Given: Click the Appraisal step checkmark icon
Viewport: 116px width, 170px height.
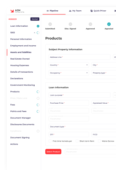Looking at the screenshot, I should pos(109,24).
